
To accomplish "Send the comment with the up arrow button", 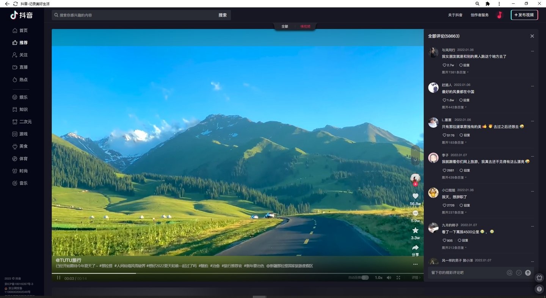I will 528,273.
